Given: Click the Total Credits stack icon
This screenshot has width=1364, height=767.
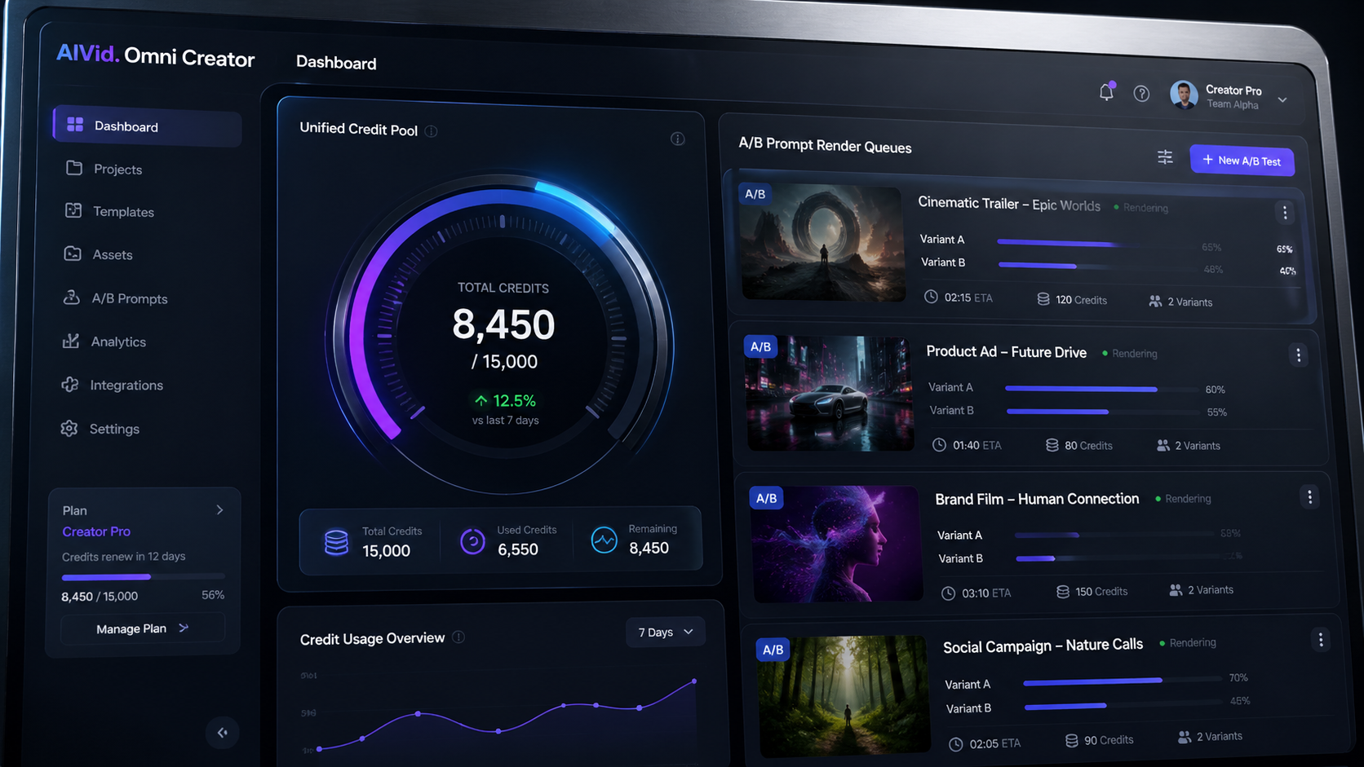Looking at the screenshot, I should click(336, 542).
